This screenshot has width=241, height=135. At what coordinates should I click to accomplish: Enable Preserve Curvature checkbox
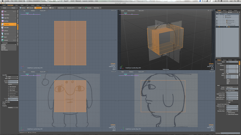click(9, 97)
